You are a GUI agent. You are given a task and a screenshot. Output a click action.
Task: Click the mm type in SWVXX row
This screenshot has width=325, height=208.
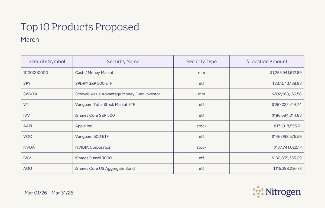tap(201, 94)
